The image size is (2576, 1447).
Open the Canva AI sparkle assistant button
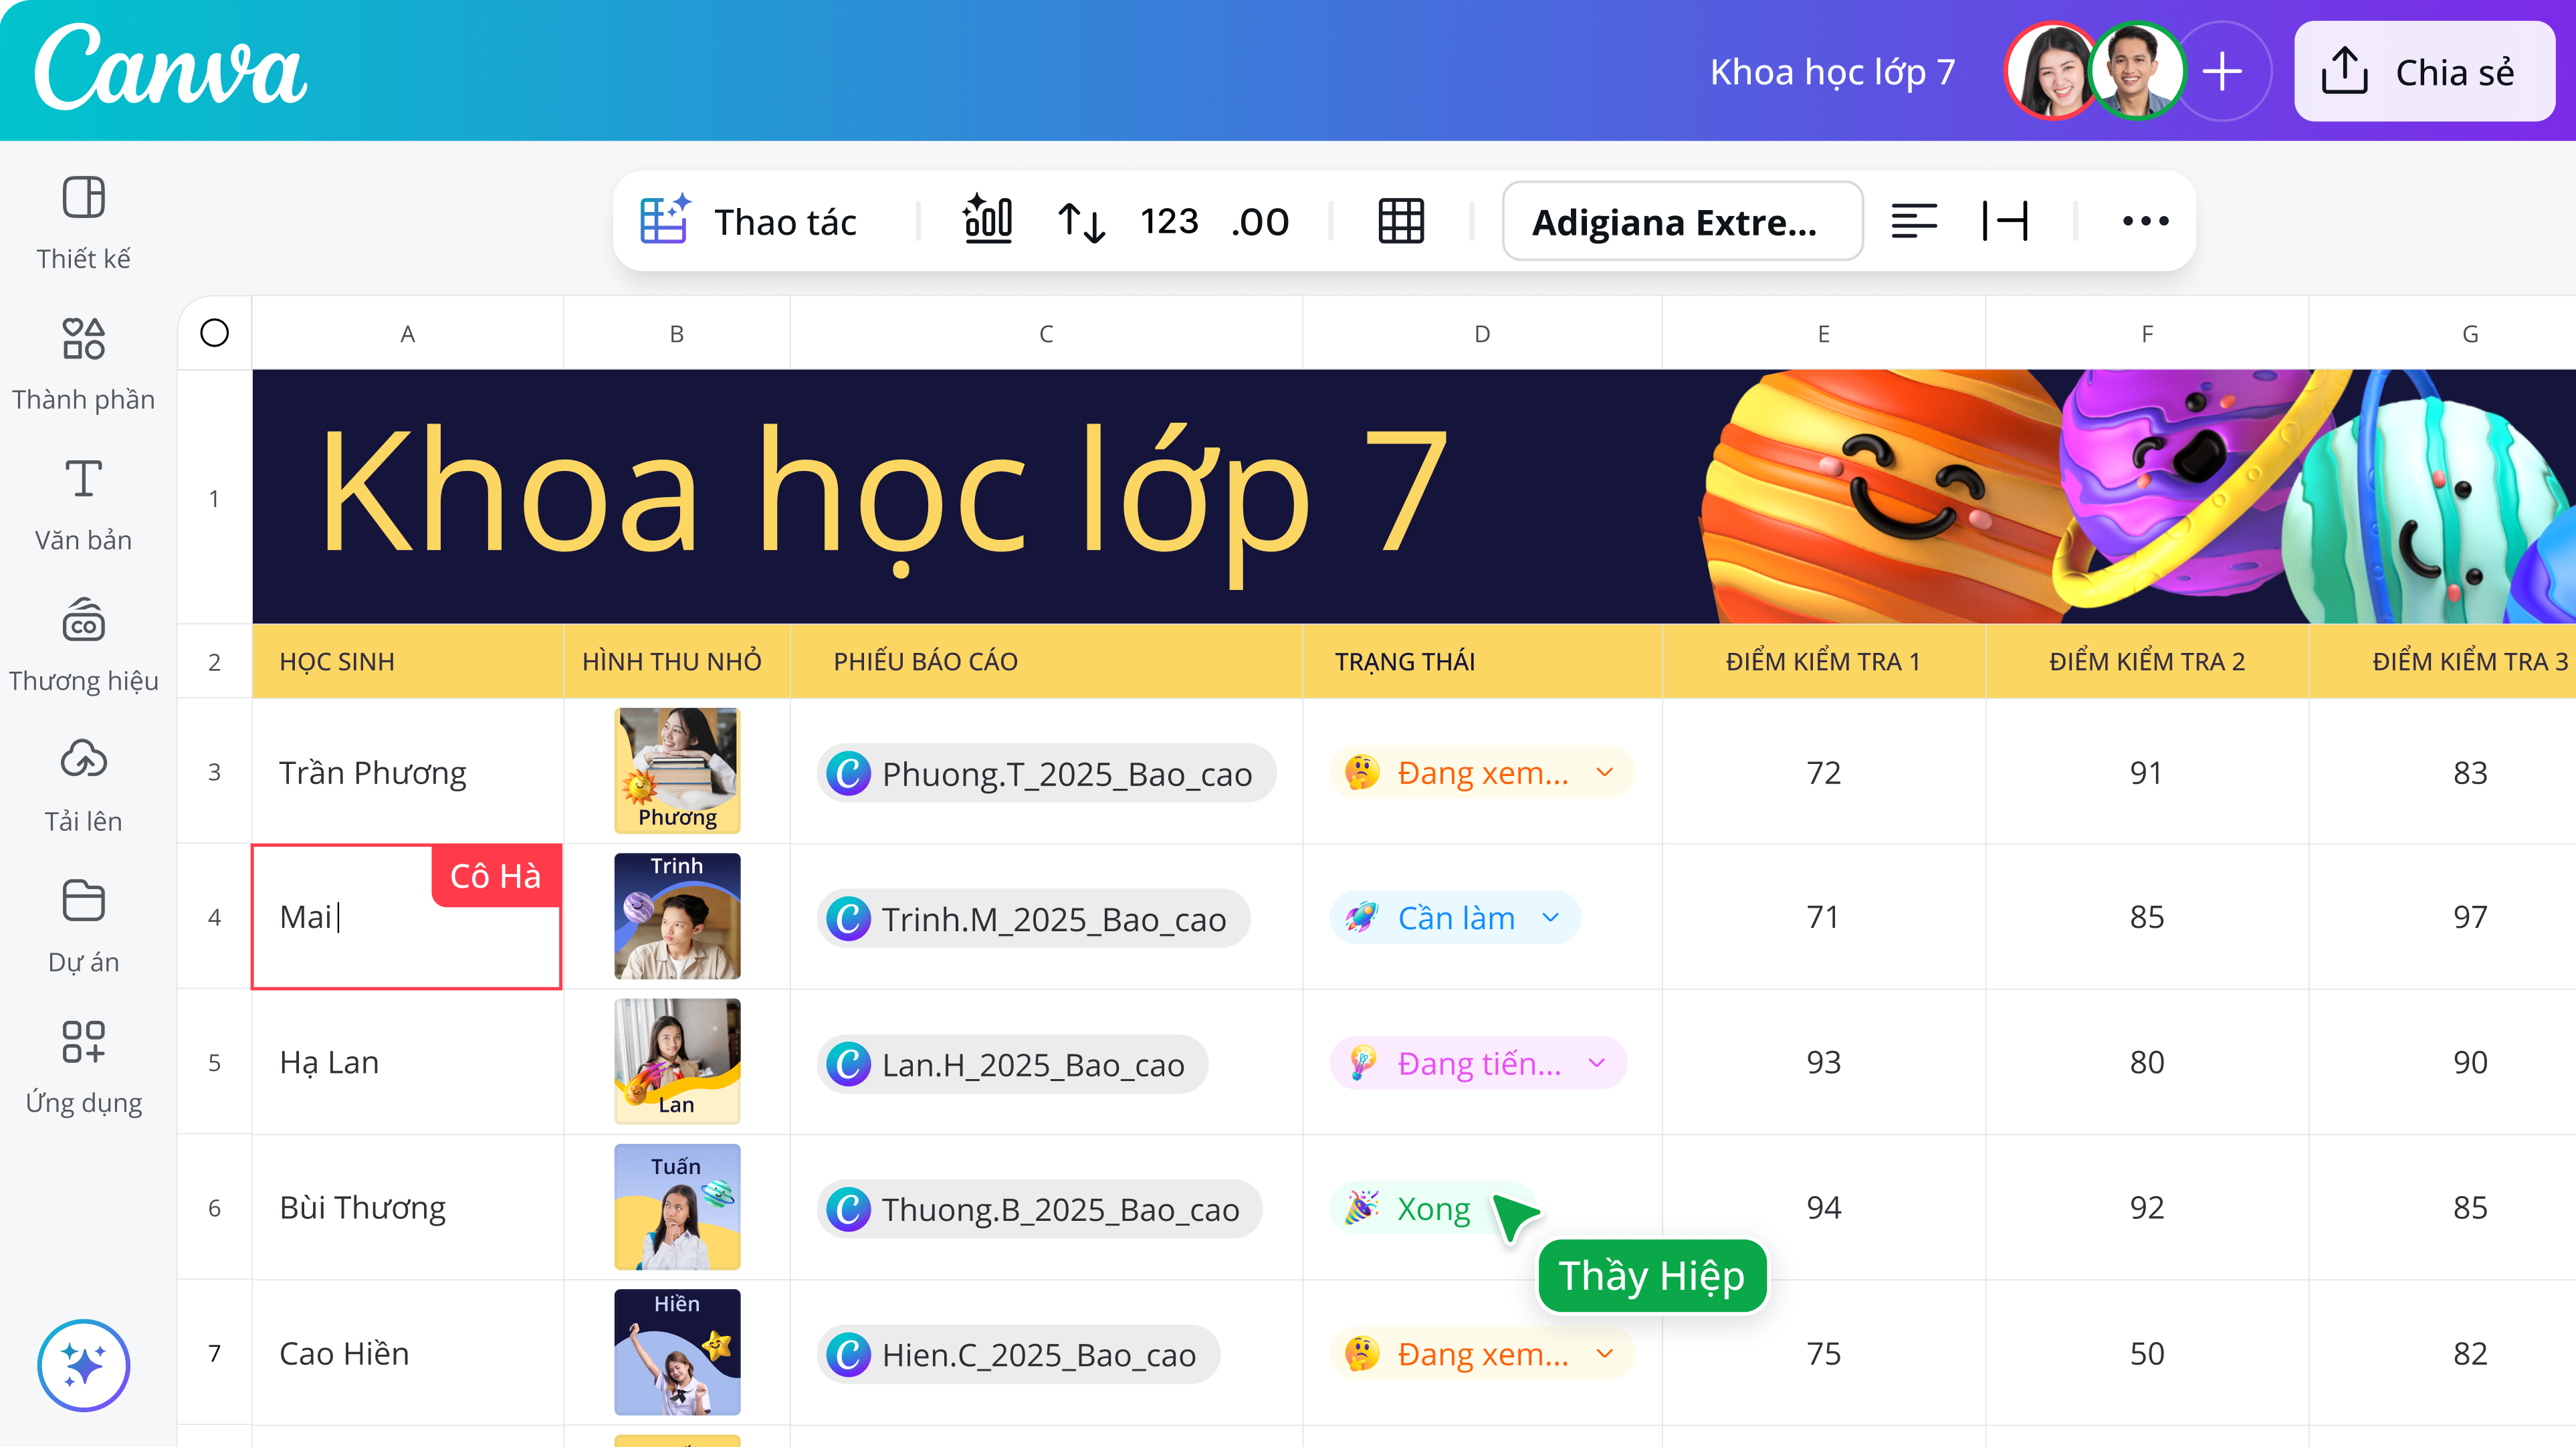coord(83,1365)
